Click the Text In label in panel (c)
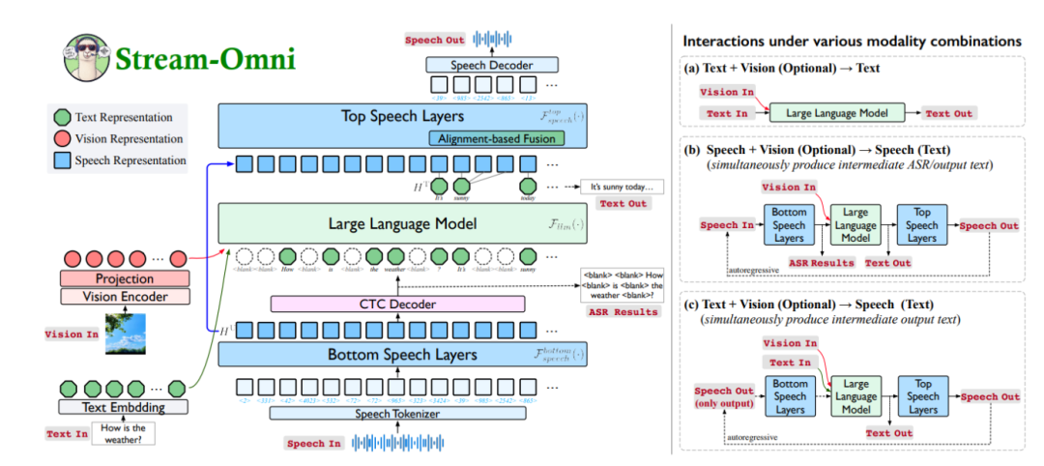Image resolution: width=1044 pixels, height=466 pixels. (x=791, y=363)
